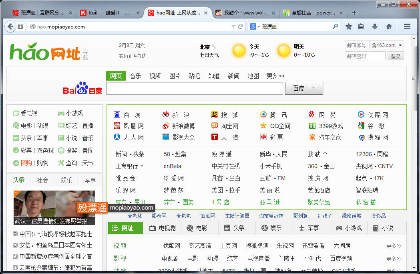Switch news panel to 娱乐 tab
The width and height of the screenshot is (420, 274).
pyautogui.click(x=66, y=180)
